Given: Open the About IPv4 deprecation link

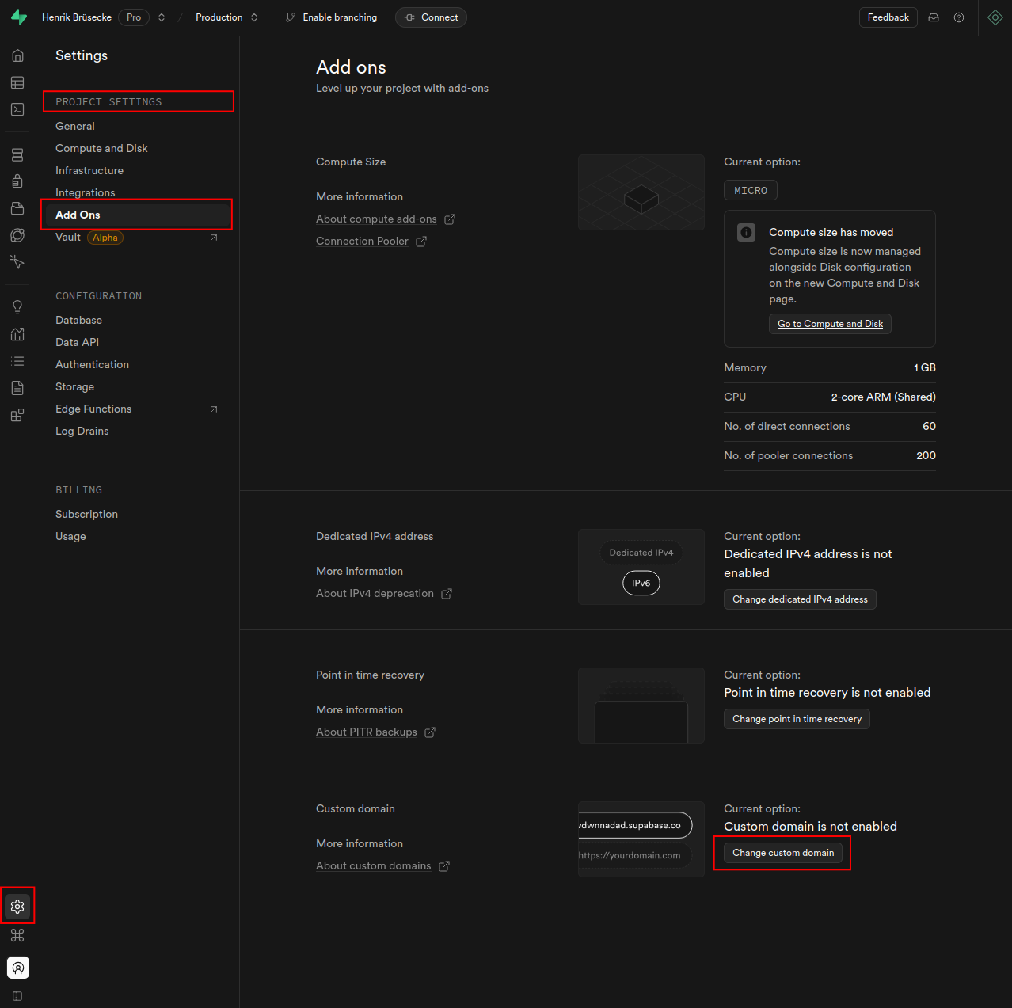Looking at the screenshot, I should tap(384, 593).
